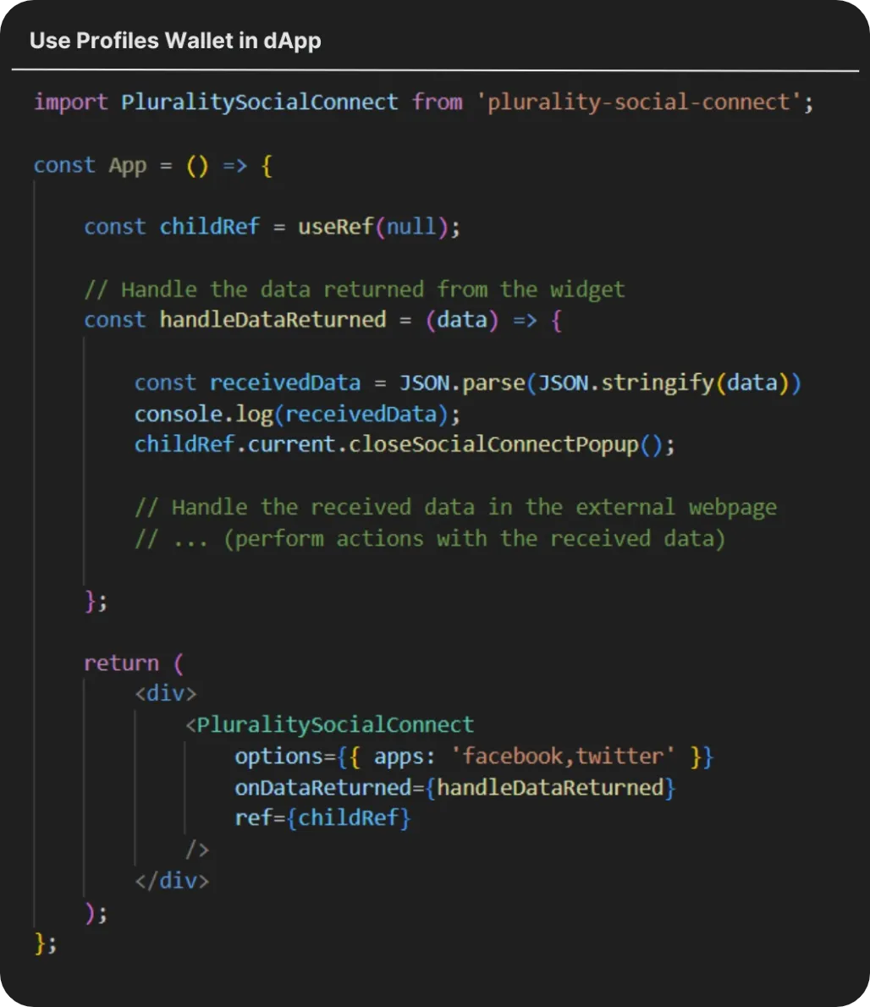Select the childRef variable declaration
This screenshot has height=1007, width=870.
[209, 226]
